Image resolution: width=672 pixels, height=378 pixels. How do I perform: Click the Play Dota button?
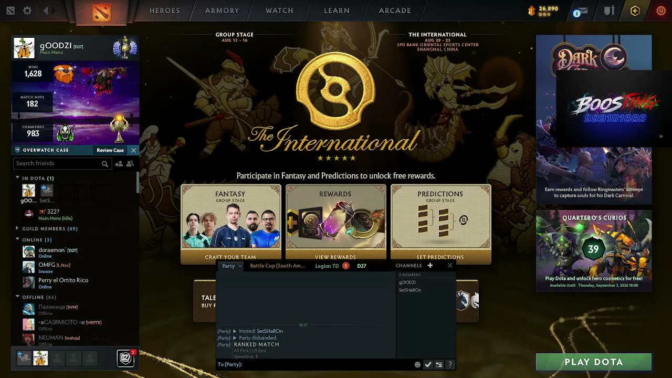(594, 362)
